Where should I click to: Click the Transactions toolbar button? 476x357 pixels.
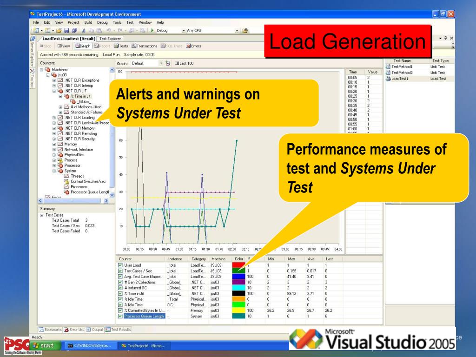144,46
